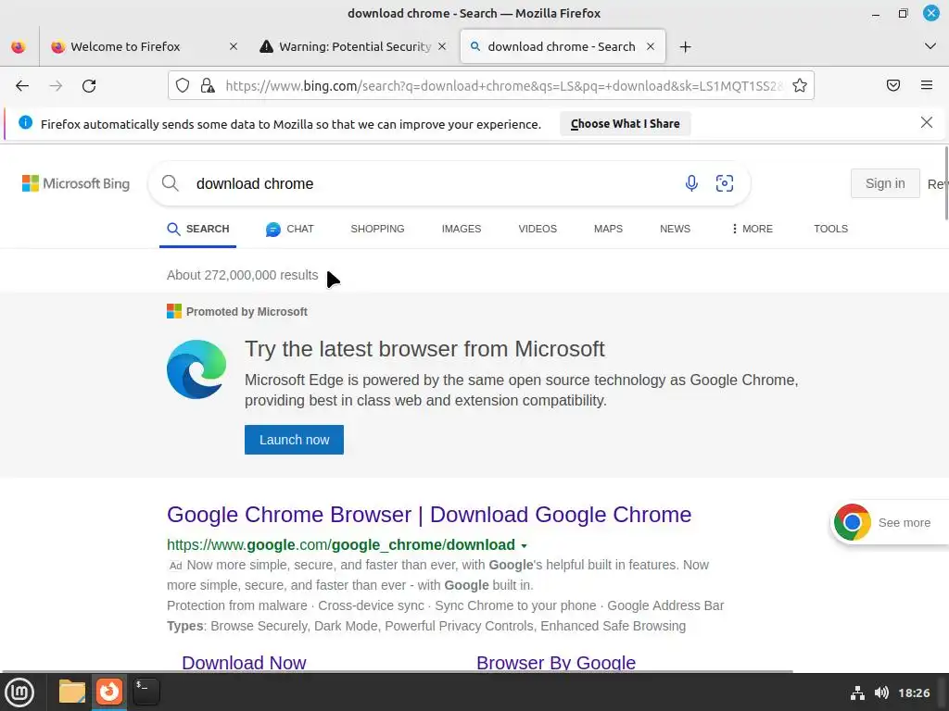Image resolution: width=949 pixels, height=711 pixels.
Task: Select the SEARCH results tab
Action: click(x=198, y=230)
